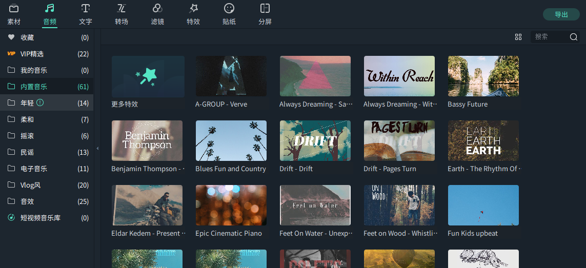Screen dimensions: 586x268
Task: Open the 分屏 split screen icon
Action: (265, 9)
